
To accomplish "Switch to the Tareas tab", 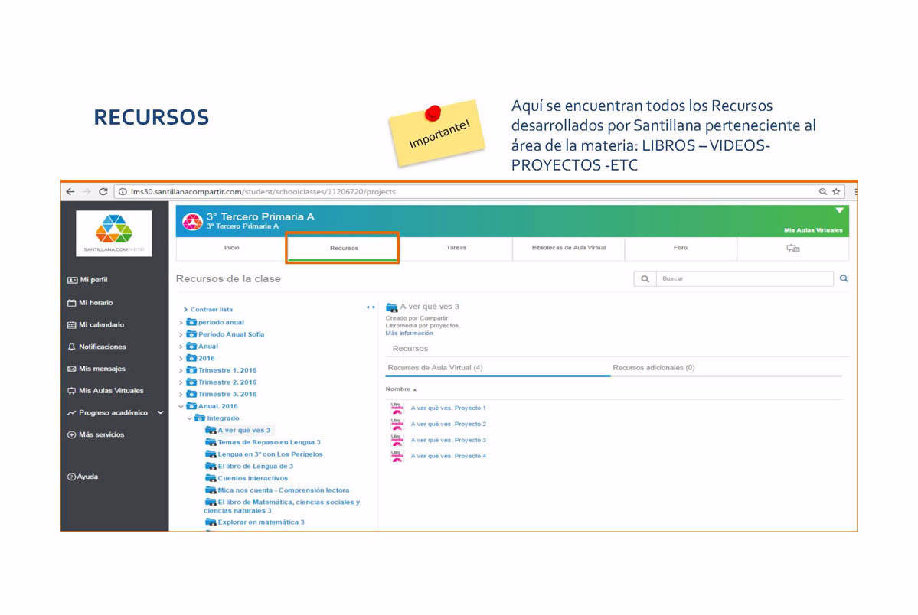I will pyautogui.click(x=456, y=248).
